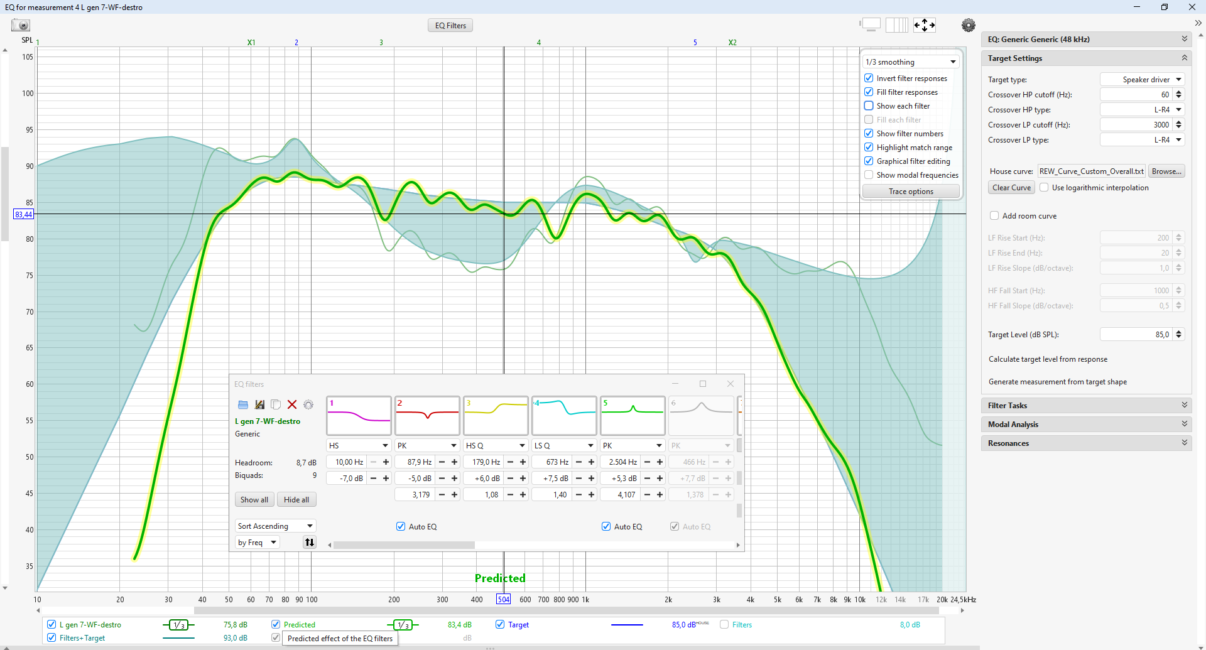Image resolution: width=1206 pixels, height=650 pixels.
Task: Click Browse for house curve
Action: [x=1166, y=171]
